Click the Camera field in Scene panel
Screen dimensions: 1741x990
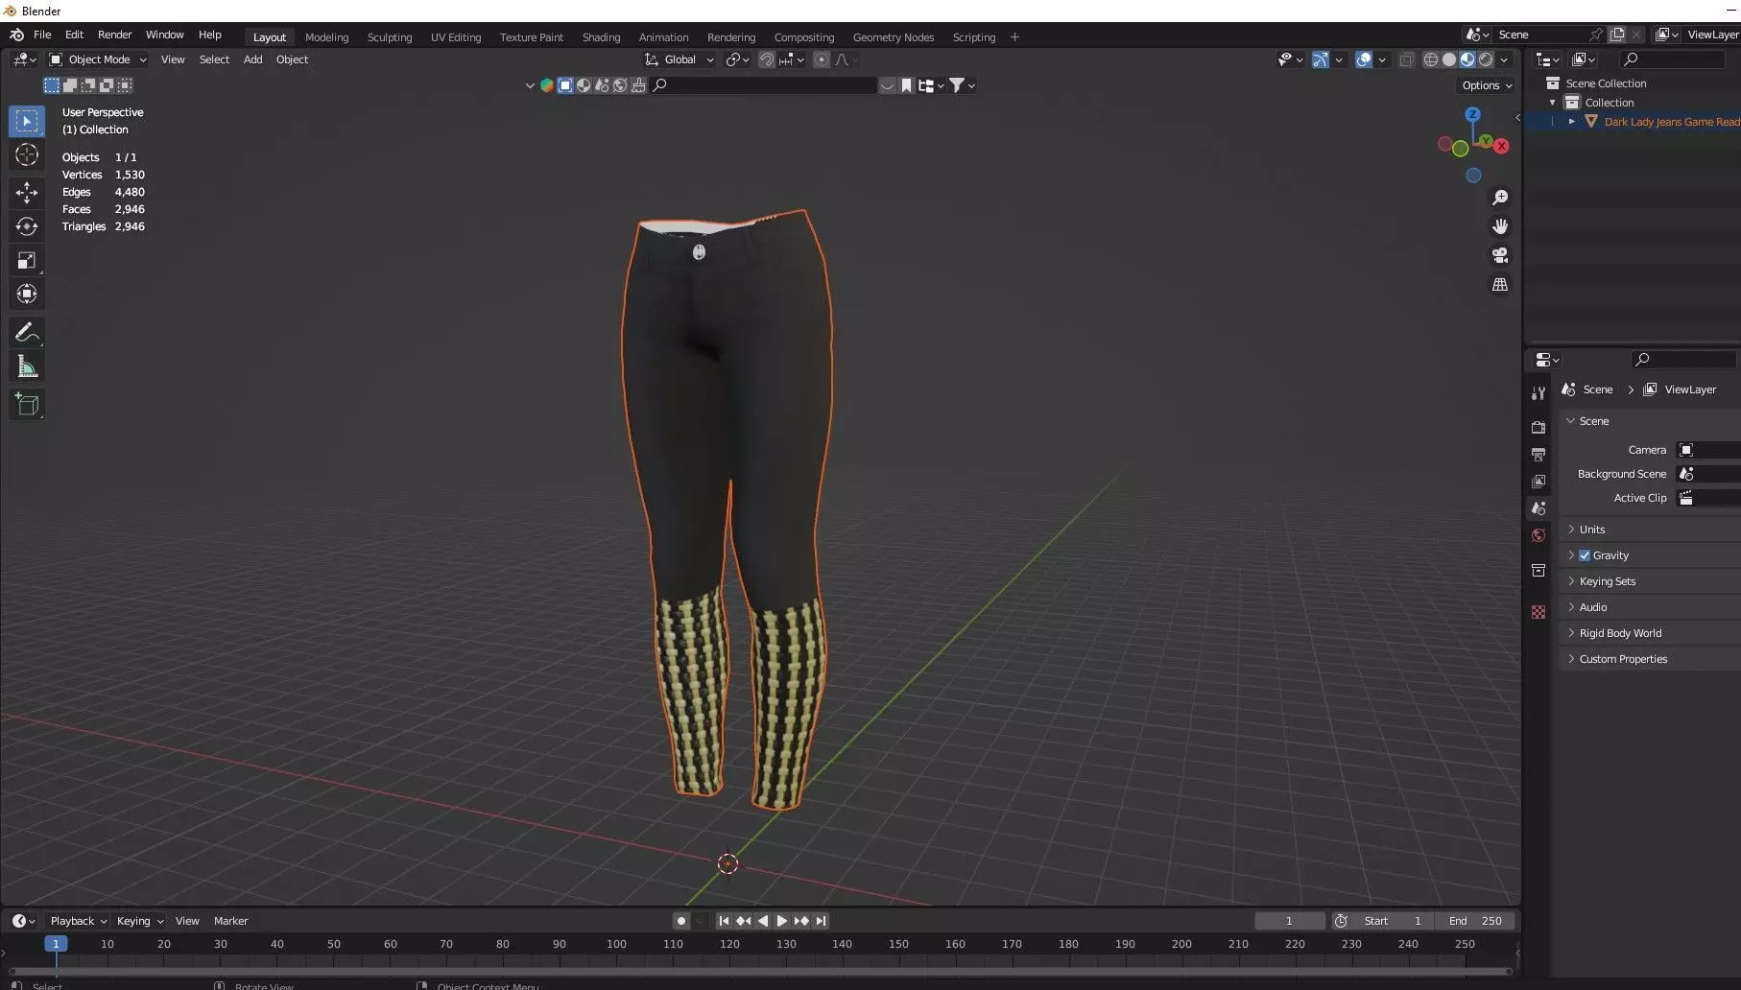pyautogui.click(x=1707, y=450)
